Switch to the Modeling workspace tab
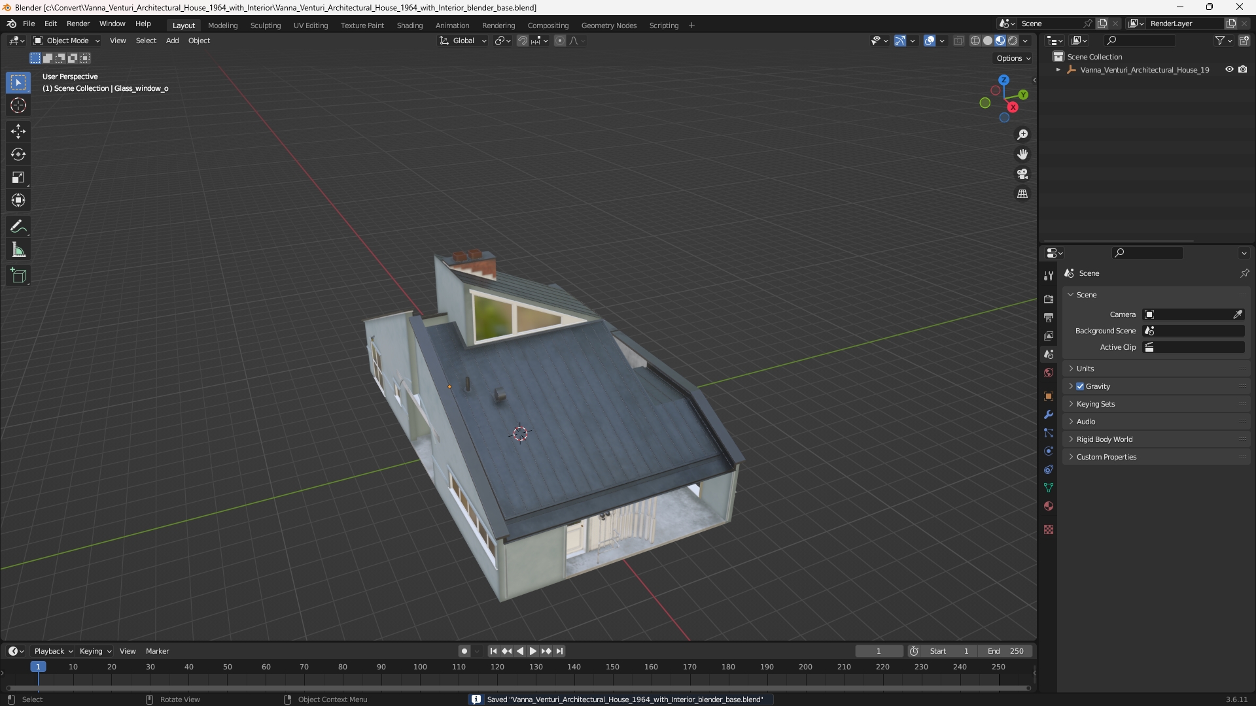 222,25
